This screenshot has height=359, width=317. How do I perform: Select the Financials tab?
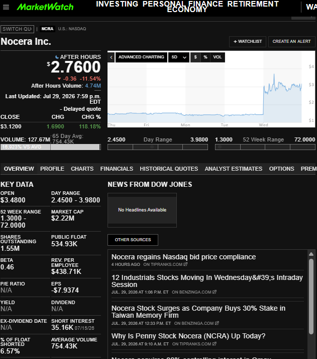[117, 169]
